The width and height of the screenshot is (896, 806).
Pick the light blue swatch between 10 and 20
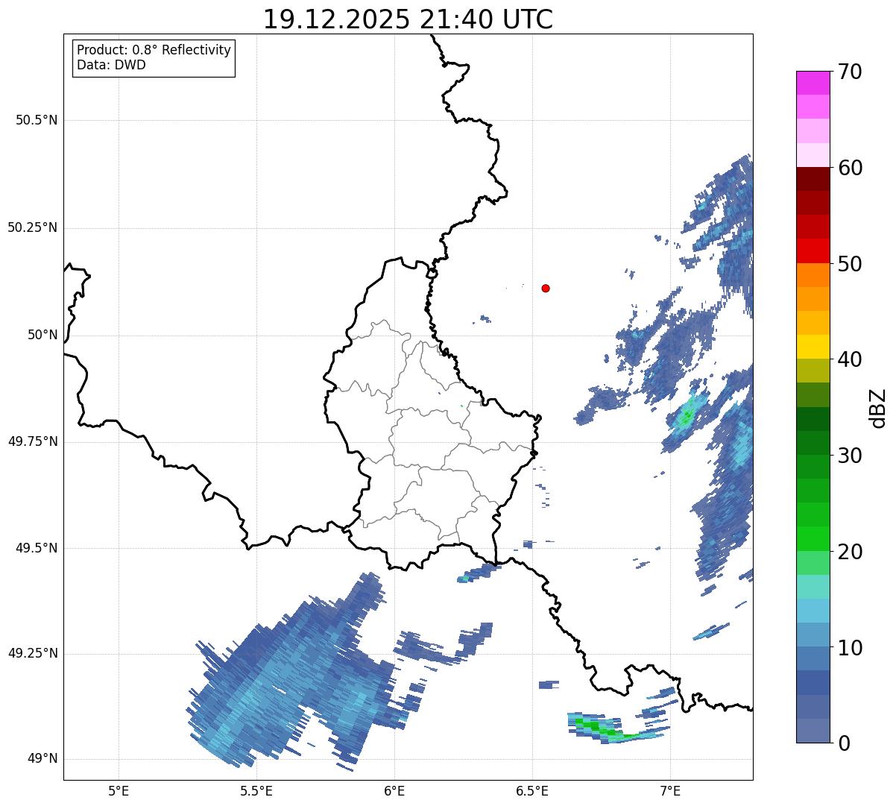813,611
